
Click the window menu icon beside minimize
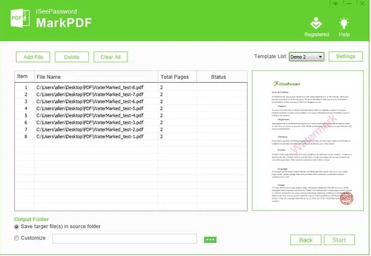pos(335,3)
